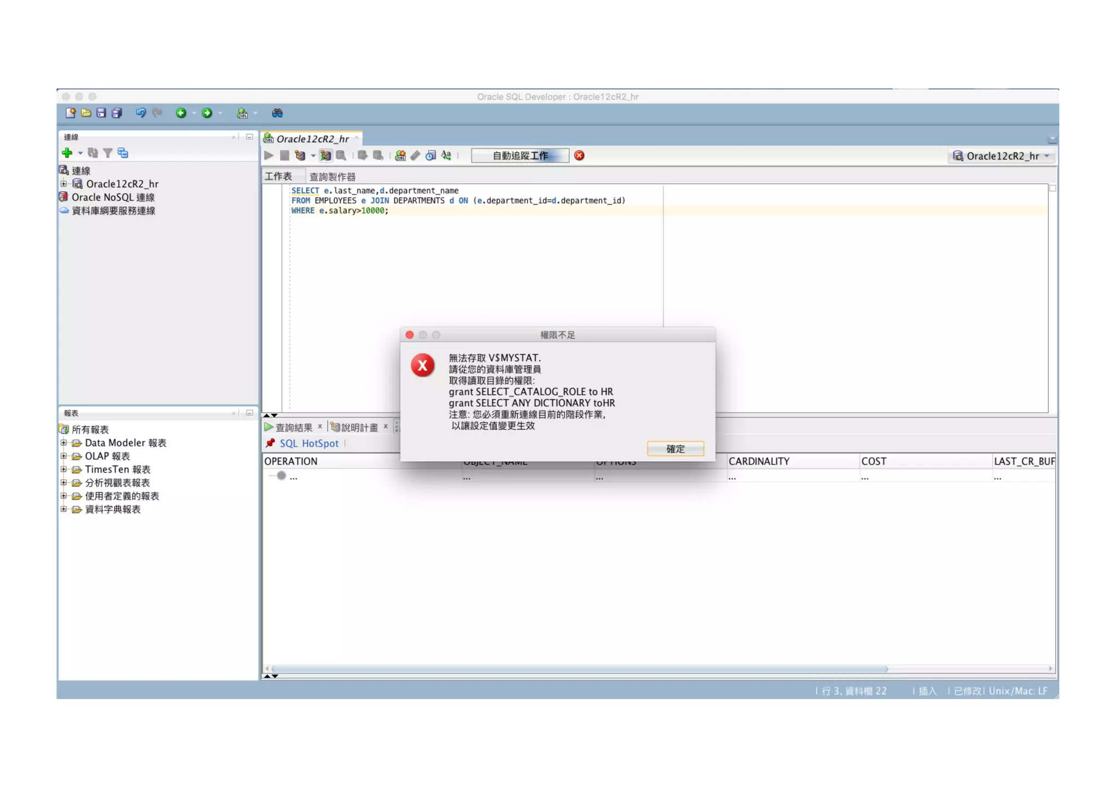The width and height of the screenshot is (1117, 789).
Task: Expand the Oracle12cR2_hr connection node
Action: click(x=63, y=184)
